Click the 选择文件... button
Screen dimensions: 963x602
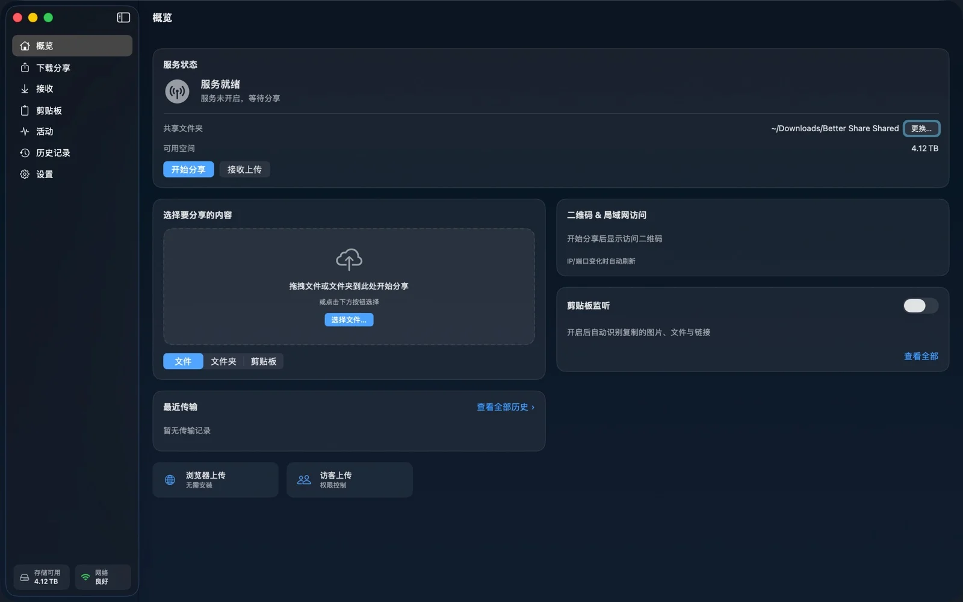349,320
